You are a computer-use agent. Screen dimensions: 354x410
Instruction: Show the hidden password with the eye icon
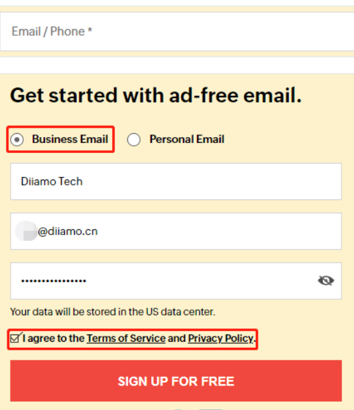325,281
